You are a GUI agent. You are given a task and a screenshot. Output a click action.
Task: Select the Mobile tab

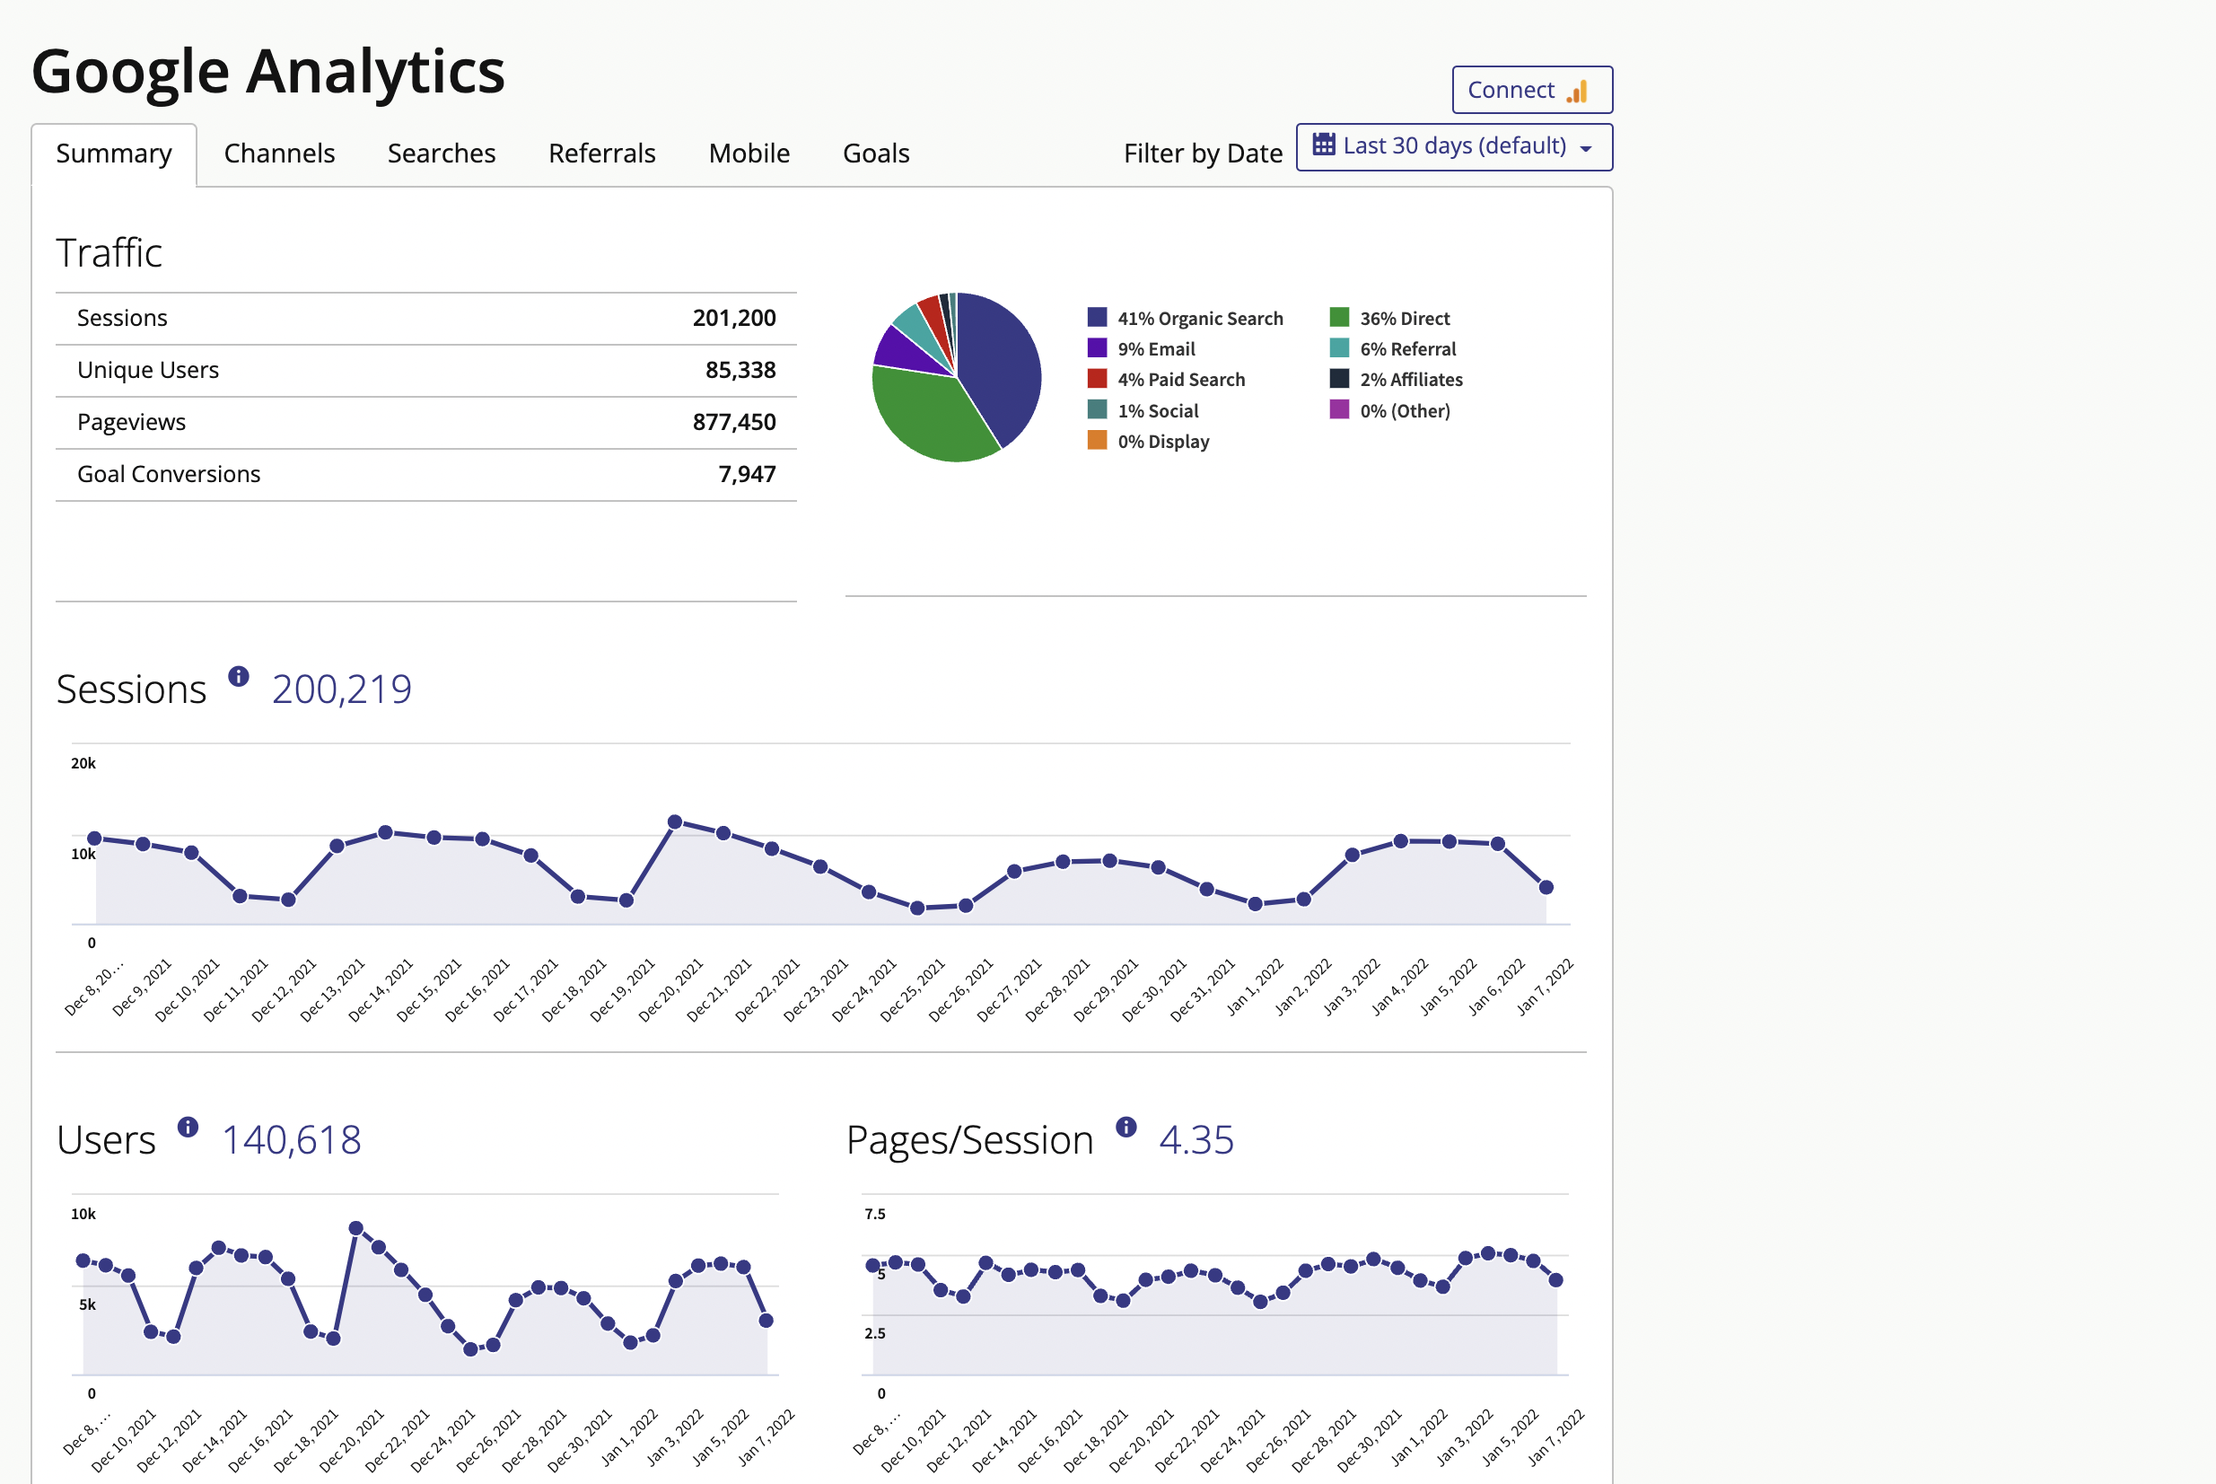click(749, 154)
